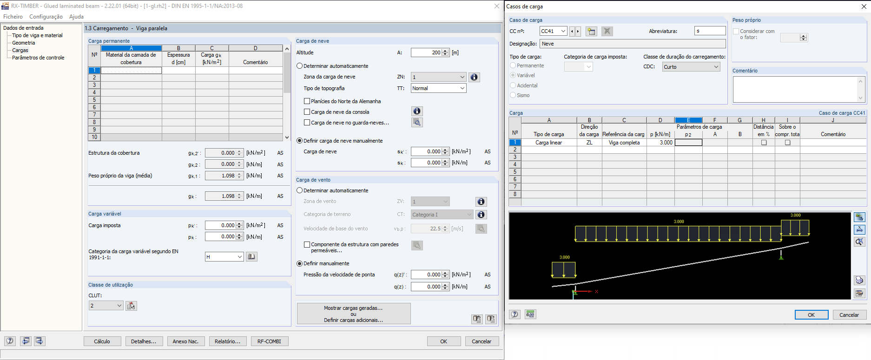Open help in RX-TIMBER main window
The height and width of the screenshot is (360, 871).
pyautogui.click(x=10, y=341)
